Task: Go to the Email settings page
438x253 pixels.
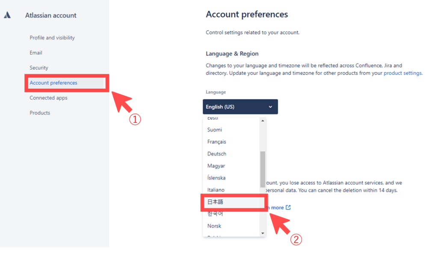Action: click(x=36, y=53)
